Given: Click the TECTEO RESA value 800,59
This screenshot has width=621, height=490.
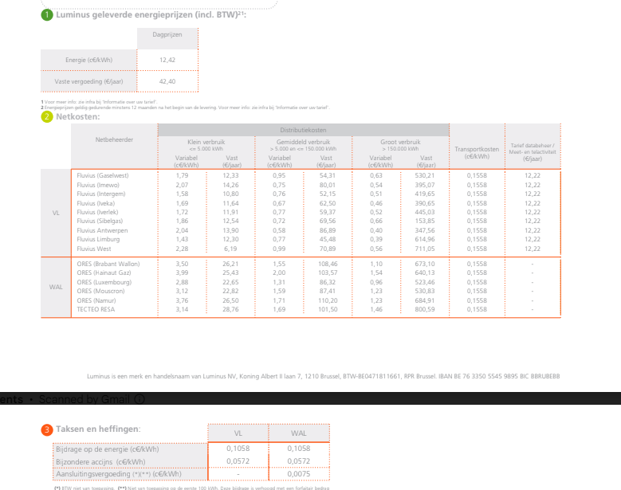Looking at the screenshot, I should (x=425, y=309).
